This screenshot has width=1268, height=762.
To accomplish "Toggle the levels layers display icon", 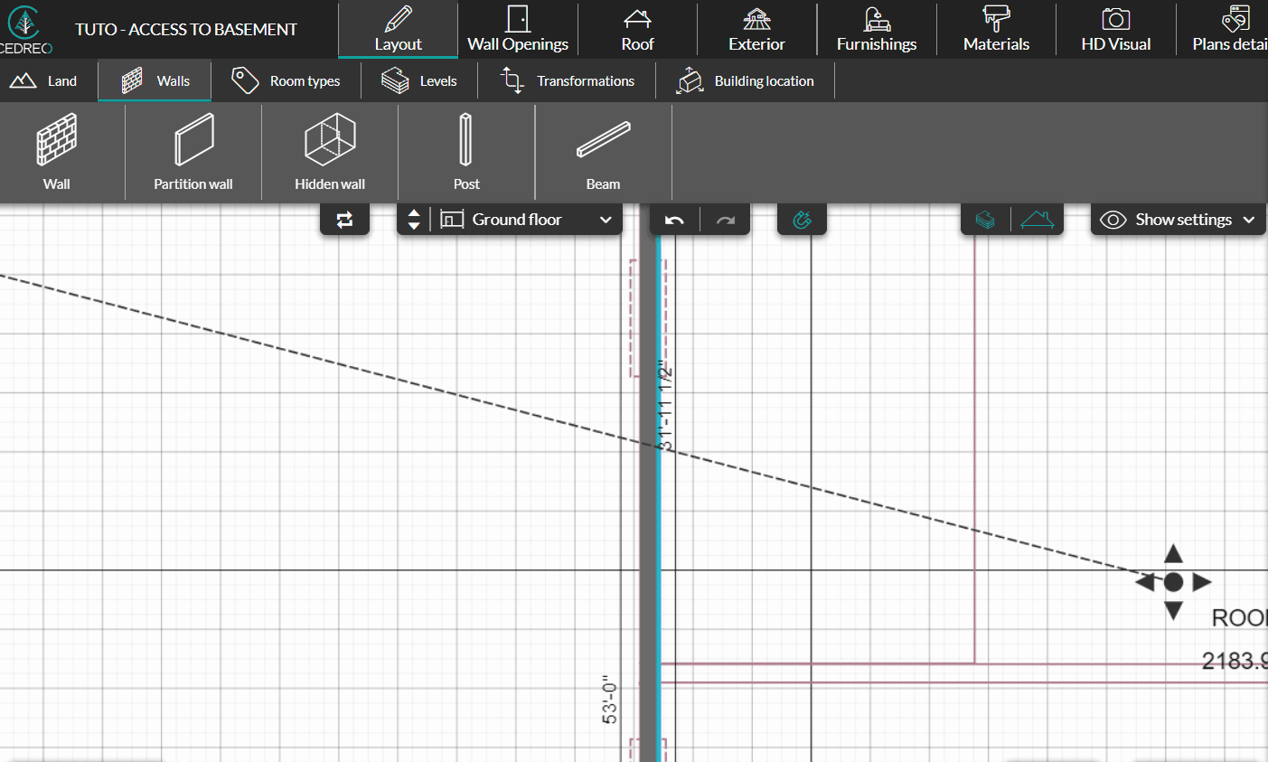I will pos(985,220).
